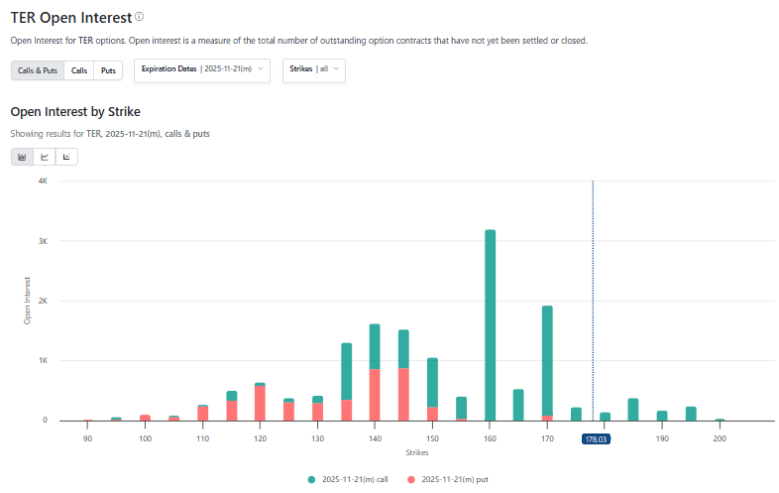Select the green call bar at strike 135
779x493 pixels.
346,371
